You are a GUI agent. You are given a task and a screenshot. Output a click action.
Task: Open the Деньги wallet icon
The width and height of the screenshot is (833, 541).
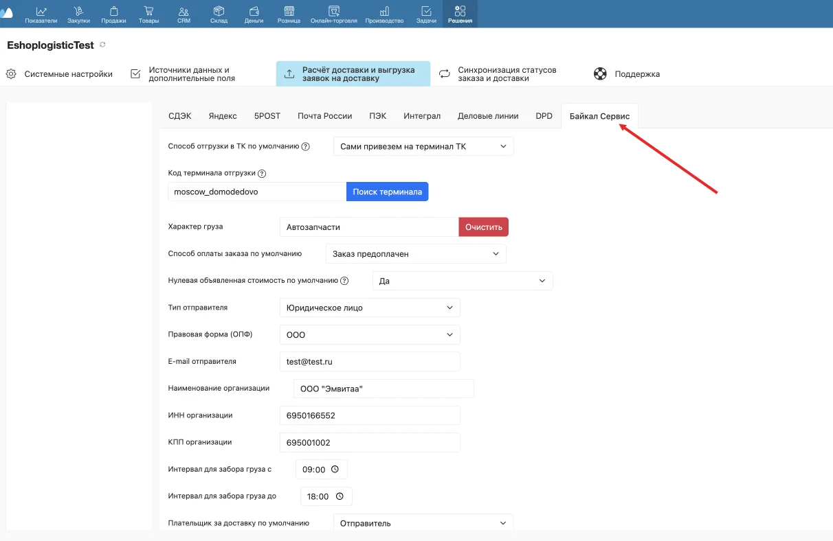point(254,11)
